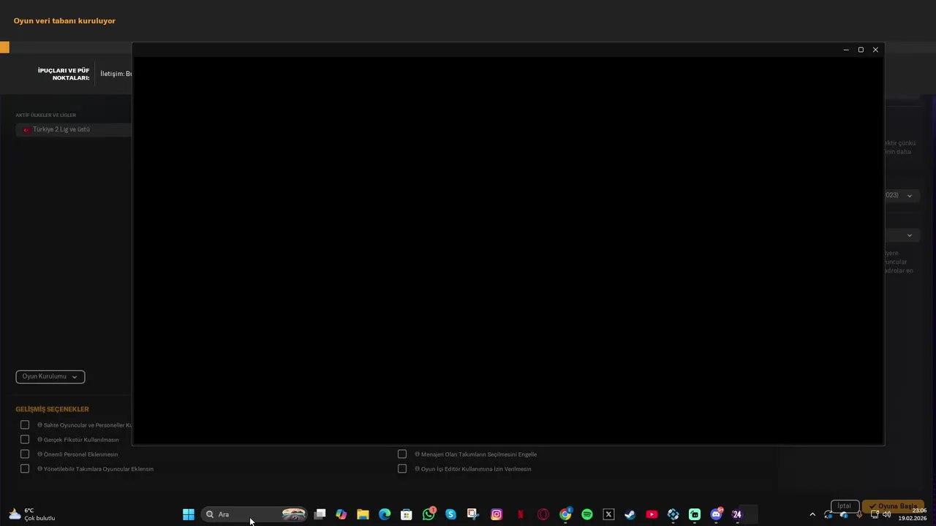This screenshot has width=936, height=526.
Task: Click the İPUÇLARI VE PÜF NOKTALARI label
Action: [64, 74]
